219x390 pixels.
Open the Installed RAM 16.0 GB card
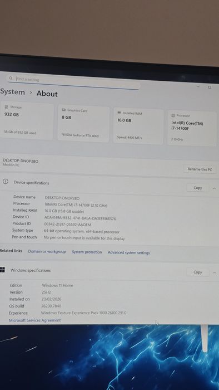pos(138,126)
